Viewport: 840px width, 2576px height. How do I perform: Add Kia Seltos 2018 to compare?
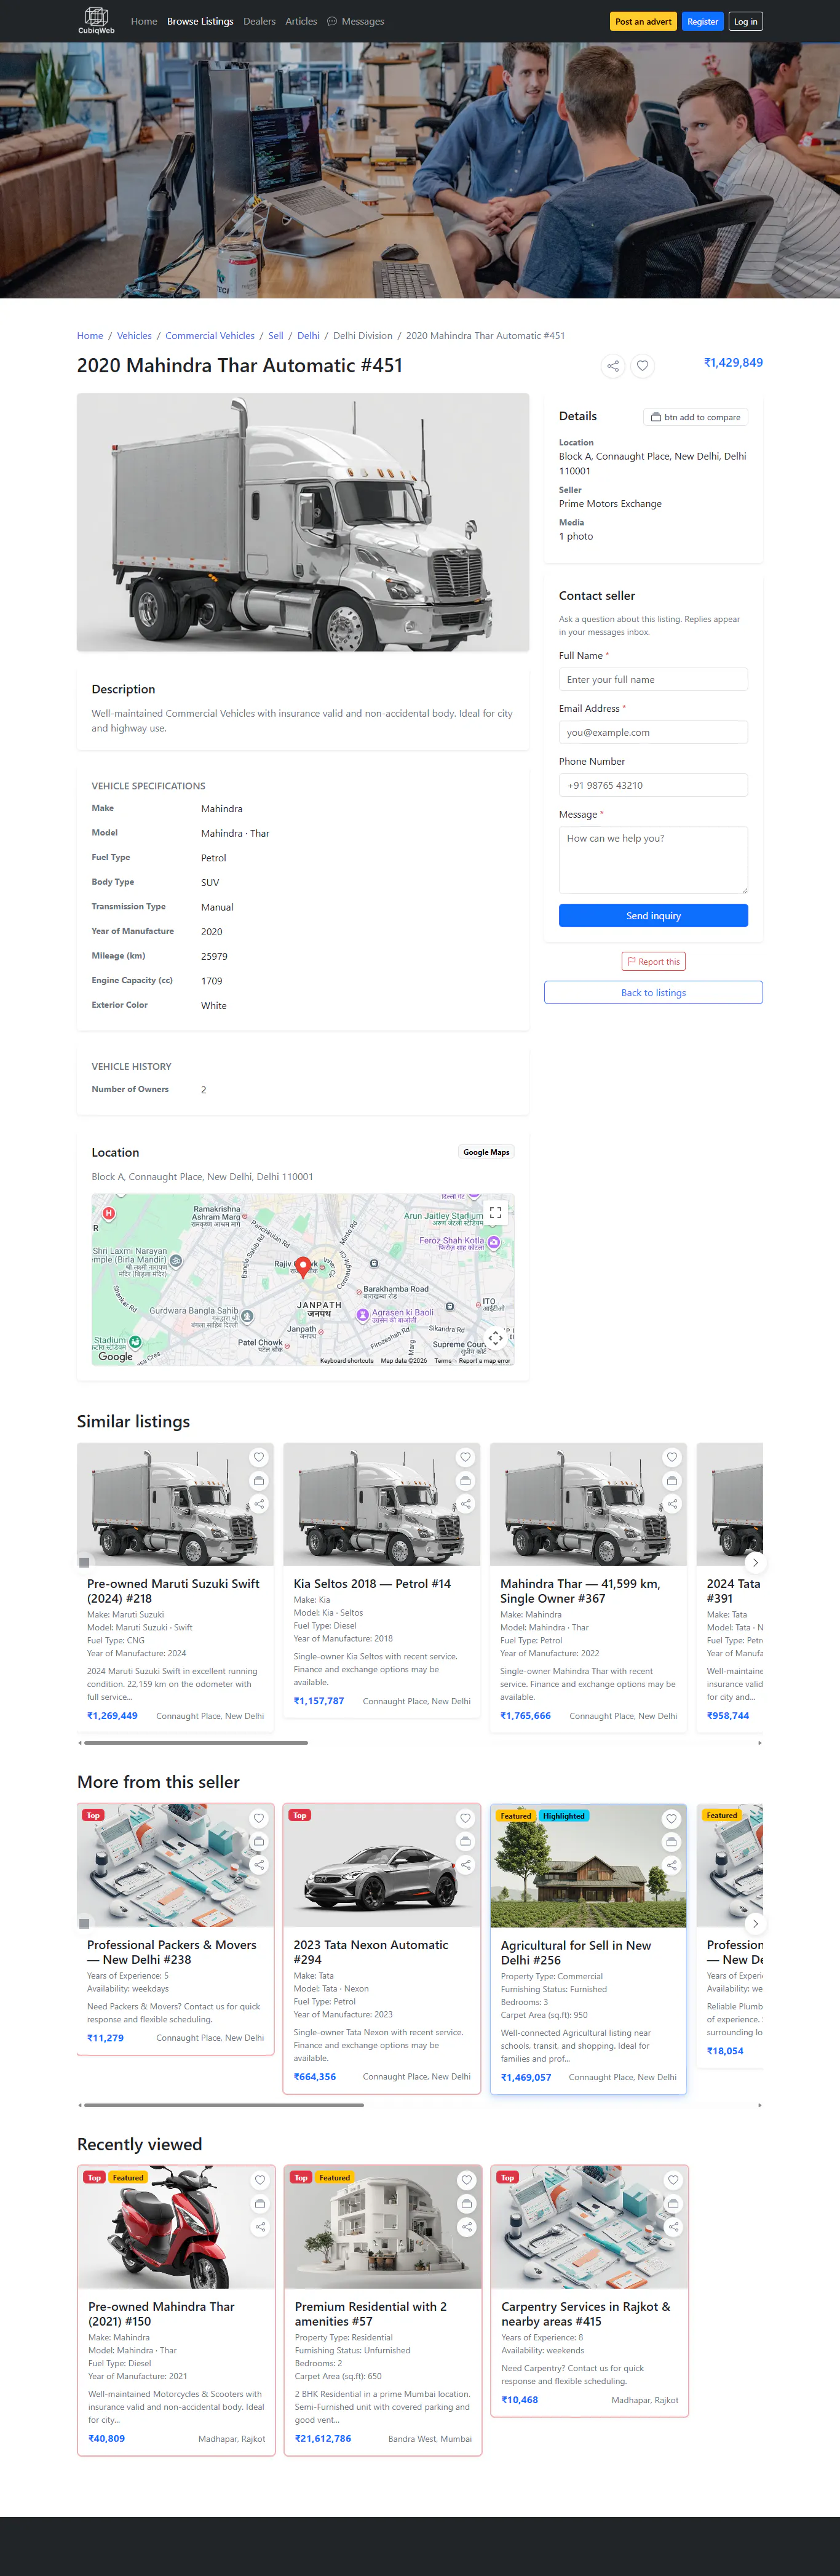[465, 1480]
